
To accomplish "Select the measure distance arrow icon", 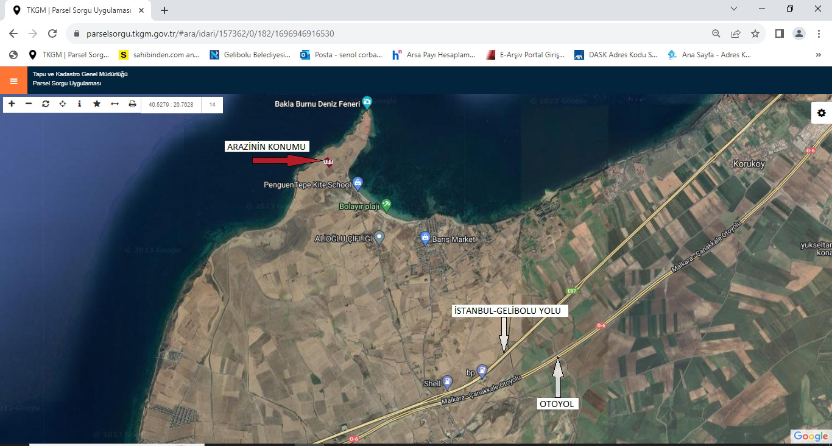I will click(115, 104).
